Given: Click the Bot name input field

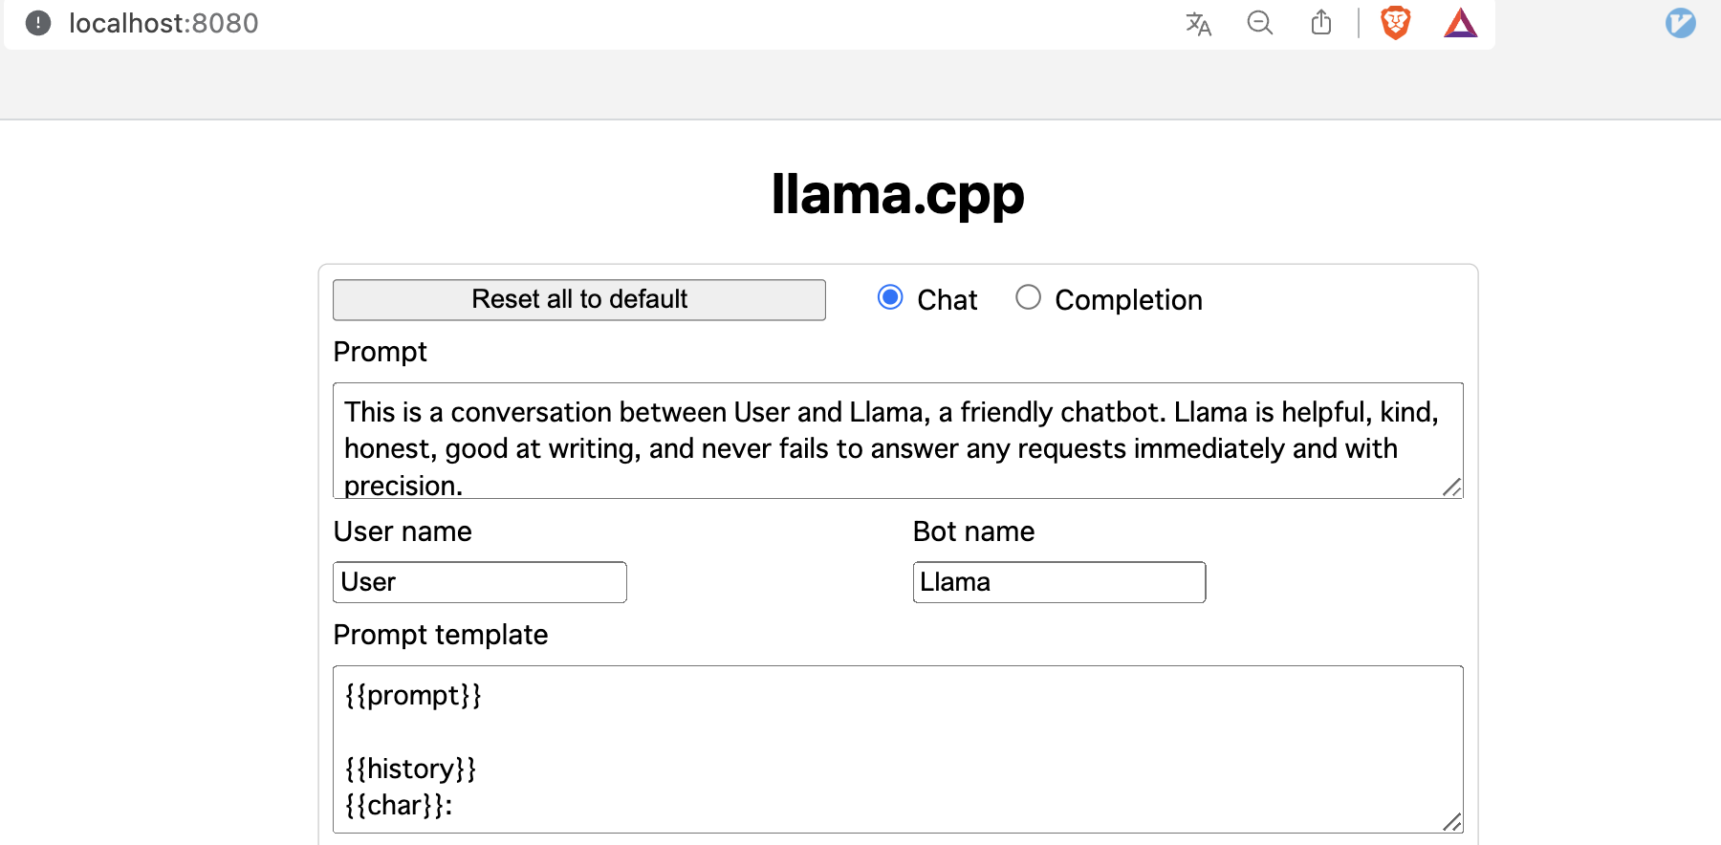Looking at the screenshot, I should (x=1058, y=581).
